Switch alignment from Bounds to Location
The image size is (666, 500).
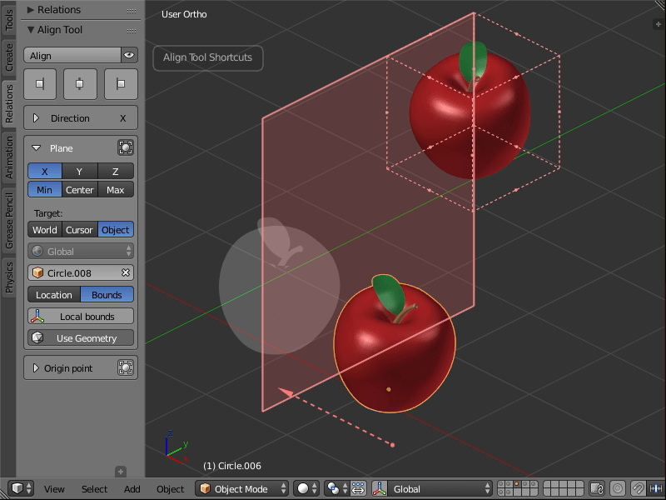pyautogui.click(x=54, y=294)
